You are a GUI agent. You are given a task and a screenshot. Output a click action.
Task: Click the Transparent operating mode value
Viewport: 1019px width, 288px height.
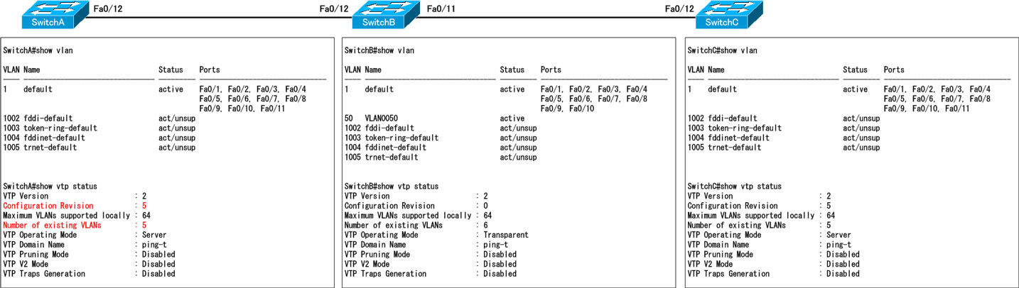click(x=505, y=235)
